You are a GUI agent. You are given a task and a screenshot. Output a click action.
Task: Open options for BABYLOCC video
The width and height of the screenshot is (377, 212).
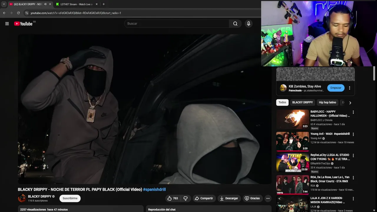tap(353, 112)
